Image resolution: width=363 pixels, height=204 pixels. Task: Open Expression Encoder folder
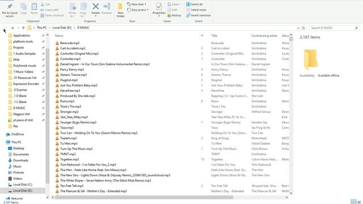(26, 84)
